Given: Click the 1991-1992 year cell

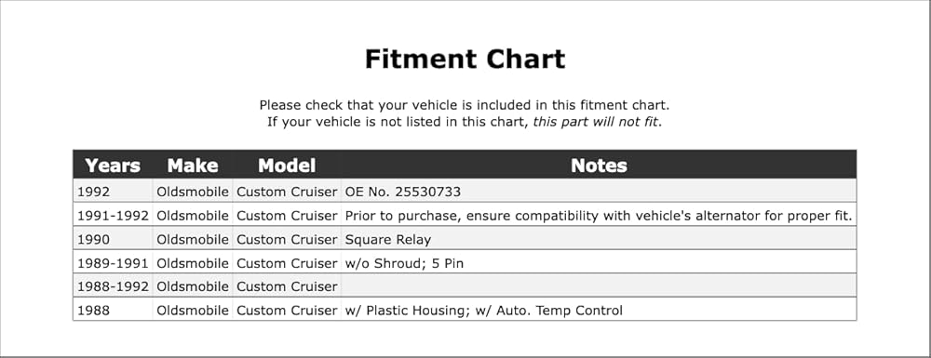Looking at the screenshot, I should coord(113,216).
